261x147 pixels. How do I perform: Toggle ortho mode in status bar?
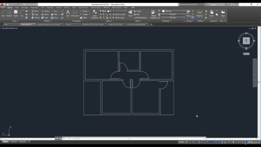[196, 142]
